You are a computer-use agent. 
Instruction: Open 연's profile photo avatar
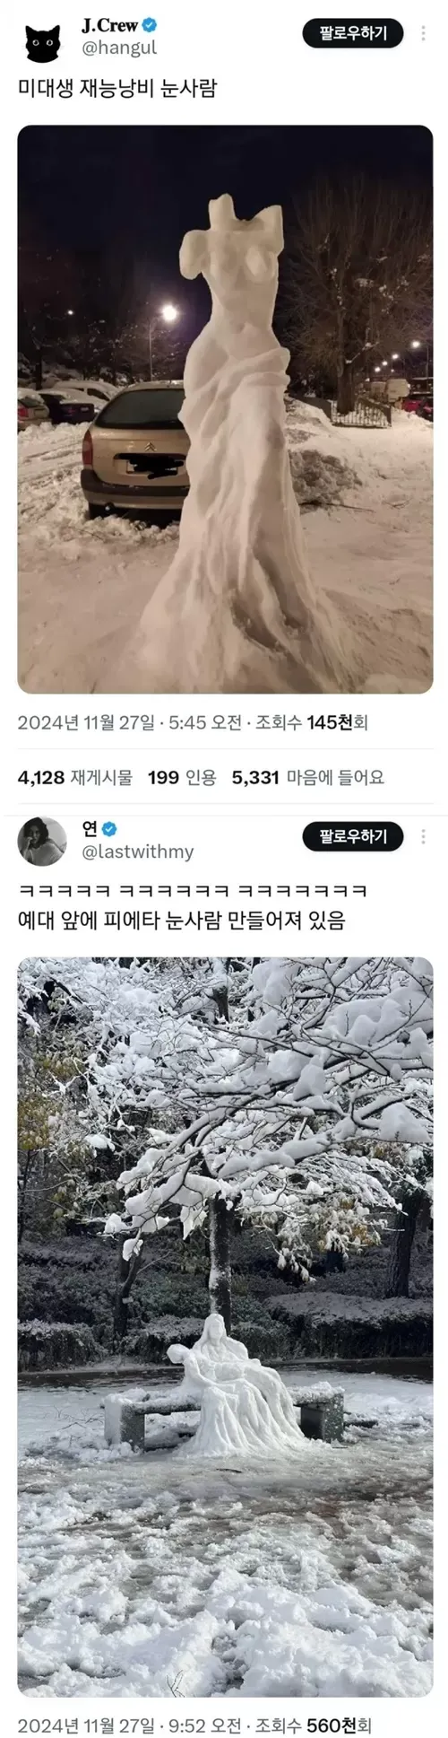point(41,842)
